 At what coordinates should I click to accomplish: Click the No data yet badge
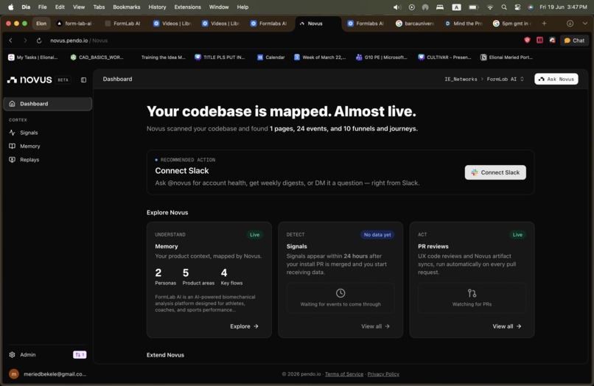[377, 235]
